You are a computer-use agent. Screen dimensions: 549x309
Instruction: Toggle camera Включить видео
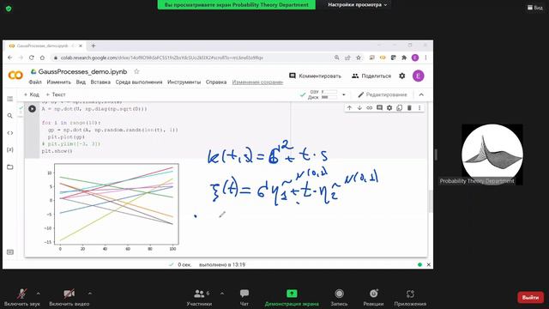tap(69, 298)
